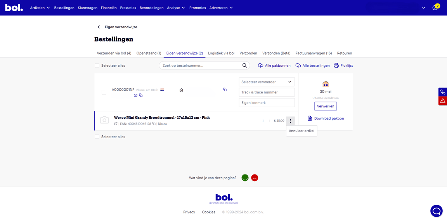Viewport: 447px width, 221px height.
Task: Click the price € 35,00
Action: pyautogui.click(x=279, y=121)
